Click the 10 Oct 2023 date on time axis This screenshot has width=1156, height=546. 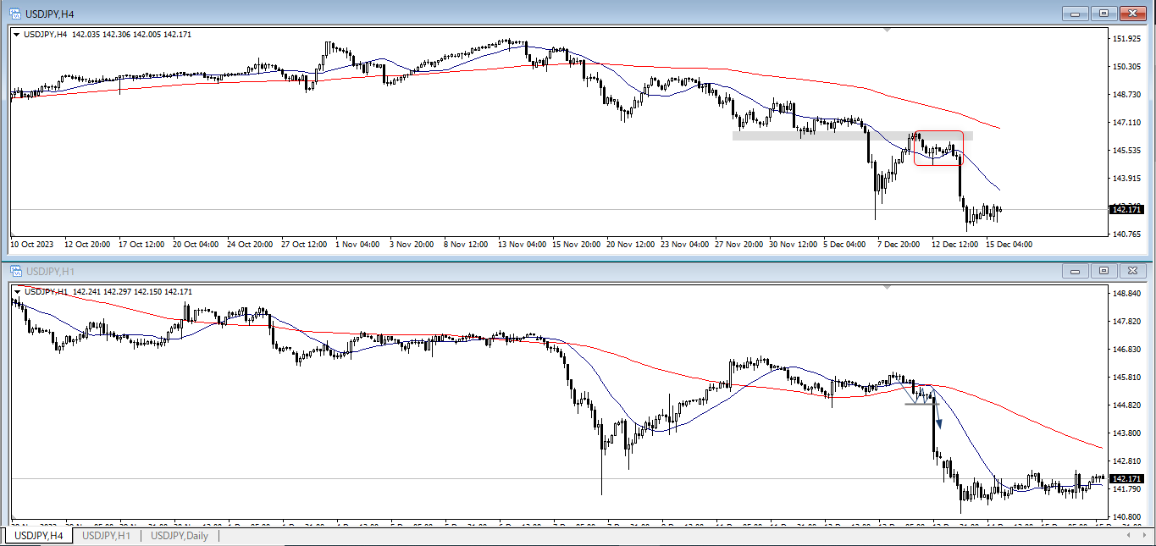pyautogui.click(x=31, y=245)
